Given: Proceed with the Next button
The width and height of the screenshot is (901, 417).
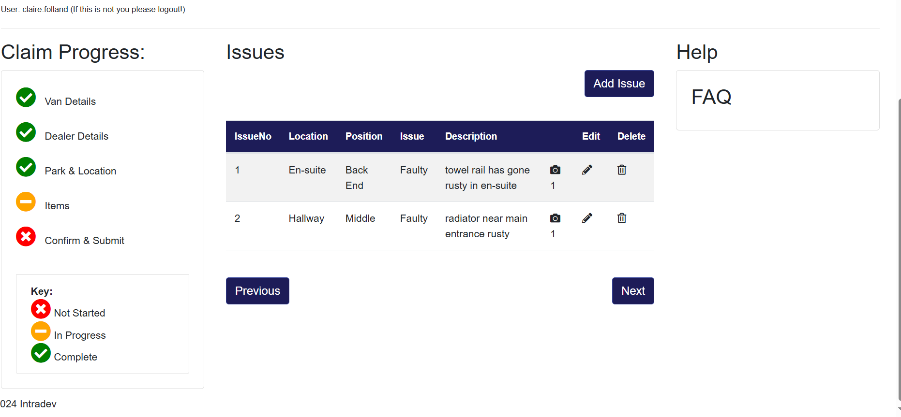Looking at the screenshot, I should coord(633,291).
